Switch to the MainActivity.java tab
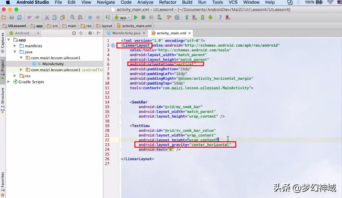This screenshot has width=342, height=198. pyautogui.click(x=126, y=33)
